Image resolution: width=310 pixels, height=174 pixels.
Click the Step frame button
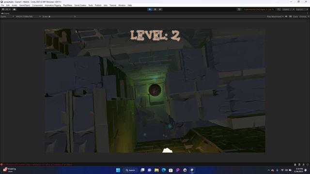tap(160, 9)
